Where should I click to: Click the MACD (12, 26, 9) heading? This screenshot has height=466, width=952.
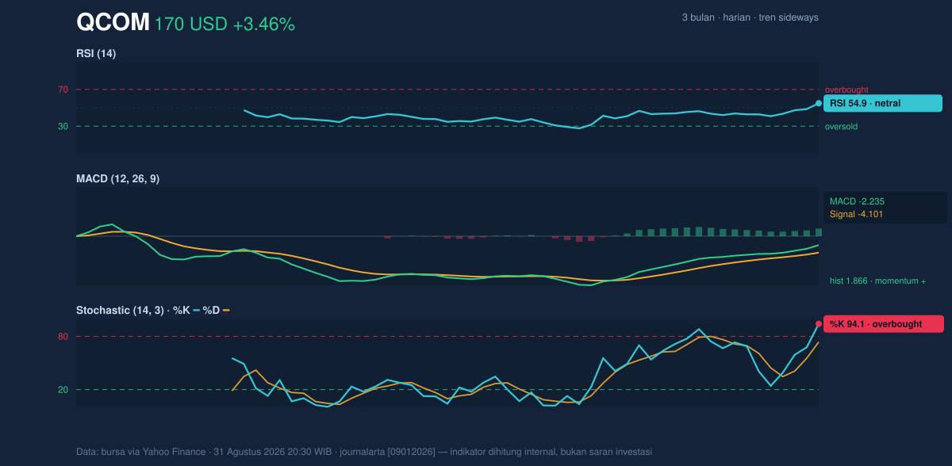[x=117, y=179]
